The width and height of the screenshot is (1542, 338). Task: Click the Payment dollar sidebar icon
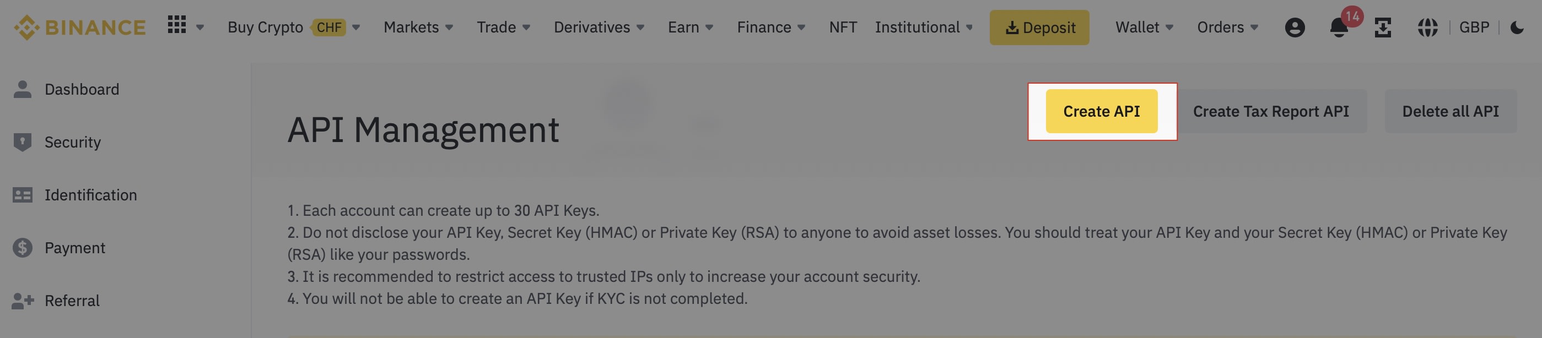coord(22,248)
